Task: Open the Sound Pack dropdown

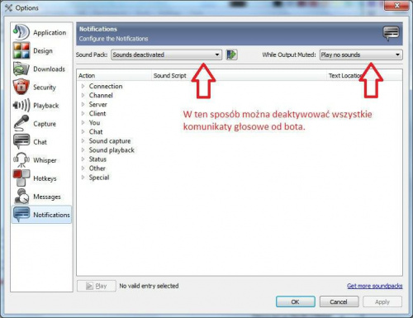Action: click(x=166, y=55)
